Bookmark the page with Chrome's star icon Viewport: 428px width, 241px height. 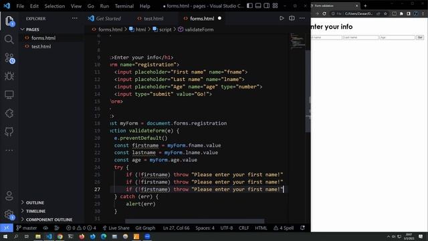pyautogui.click(x=385, y=13)
